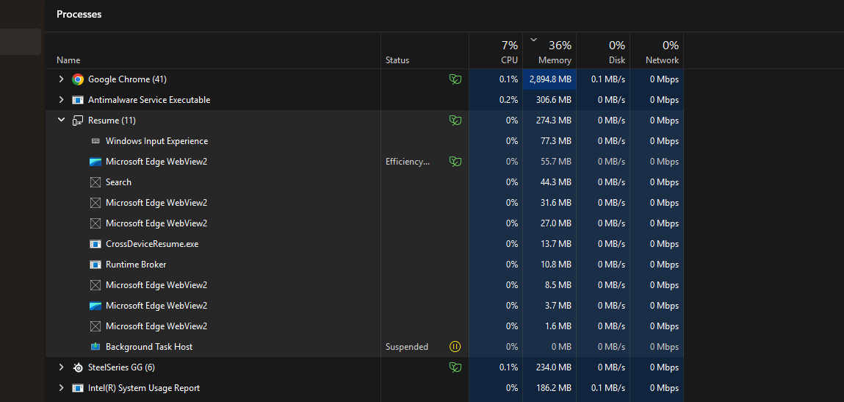The width and height of the screenshot is (844, 402).
Task: Sort by the Network column header
Action: point(662,60)
